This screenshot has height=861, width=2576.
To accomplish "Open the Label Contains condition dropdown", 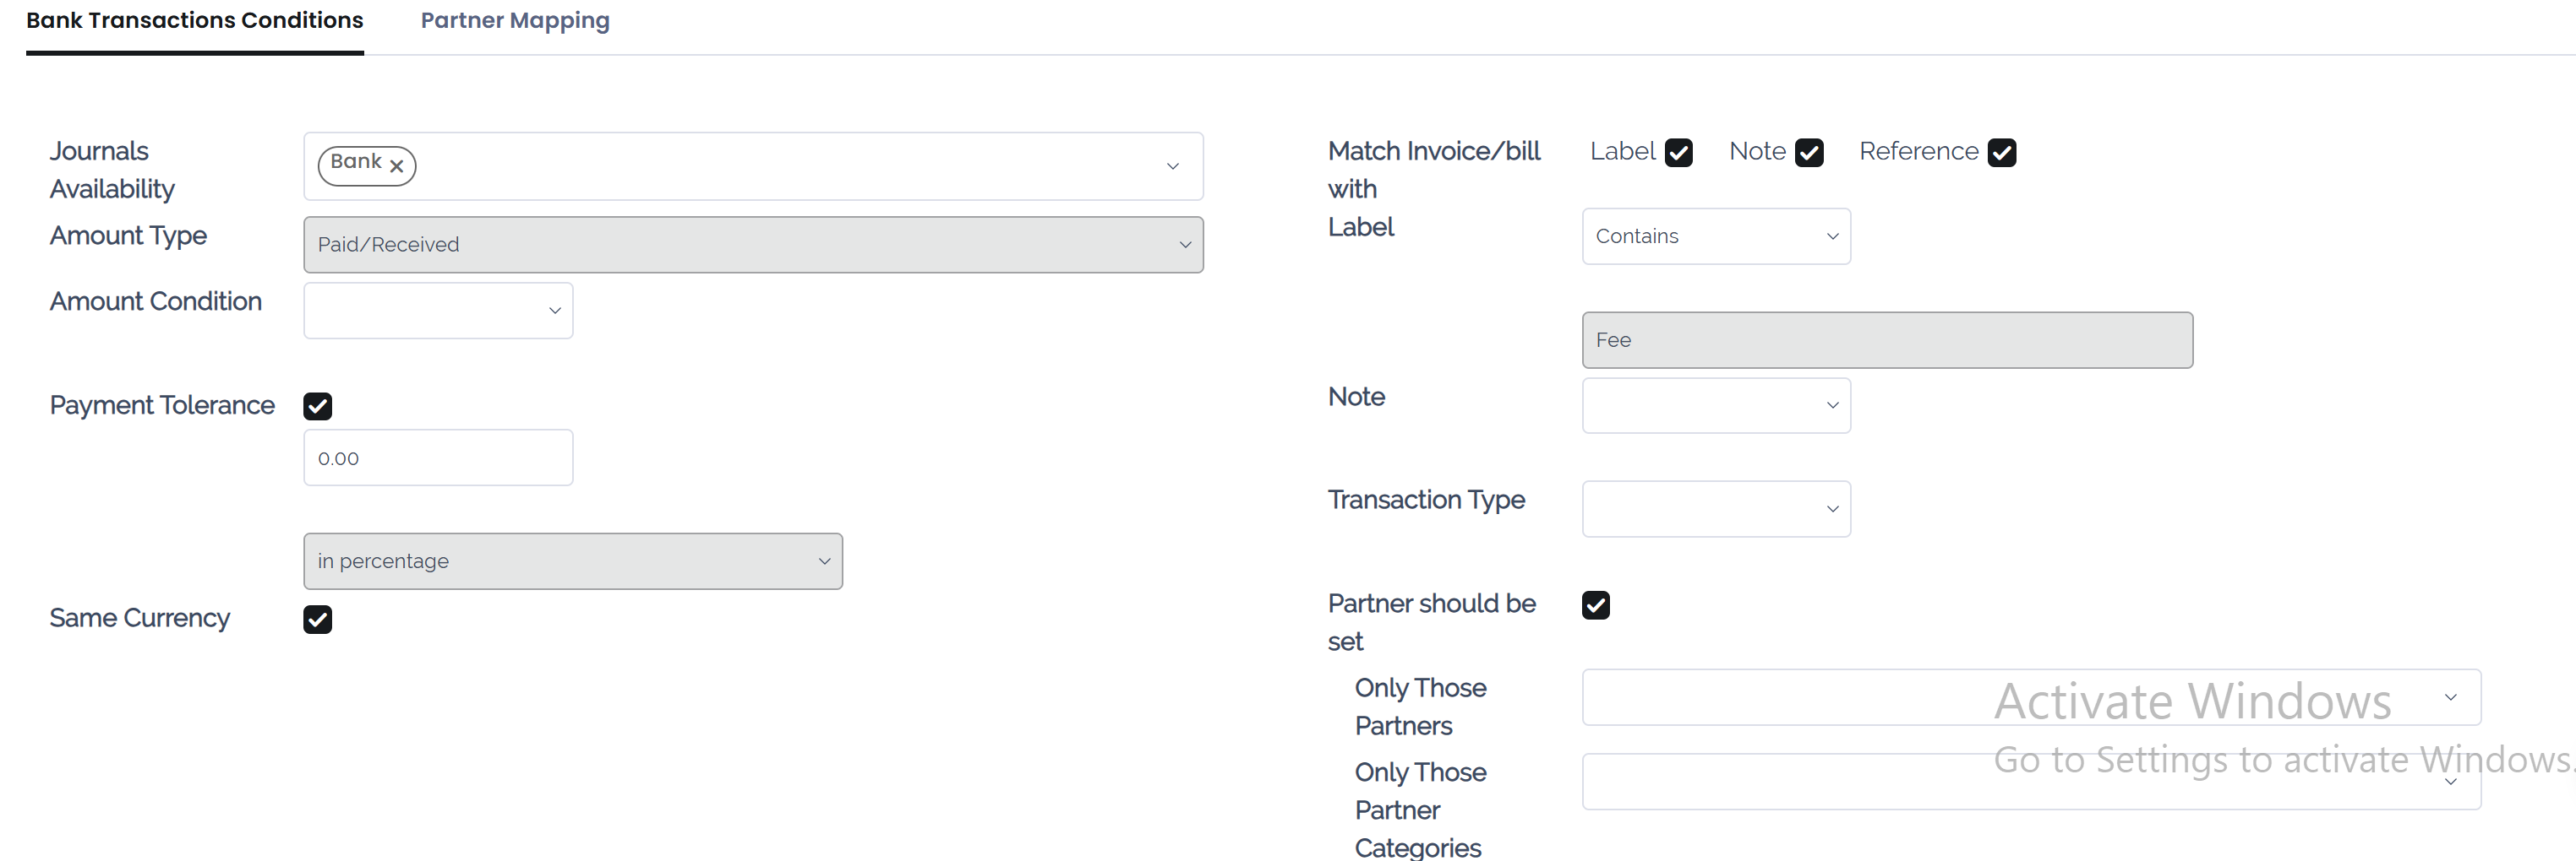I will pyautogui.click(x=1715, y=236).
